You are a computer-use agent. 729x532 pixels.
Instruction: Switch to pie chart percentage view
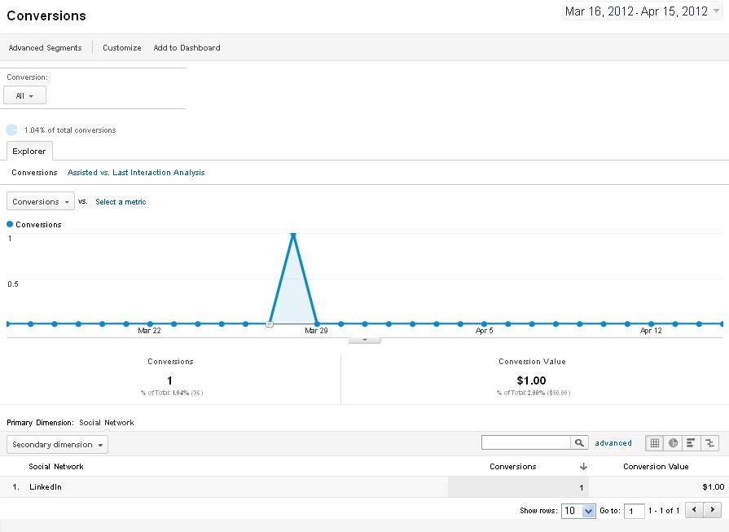tap(673, 443)
